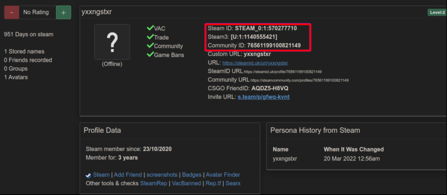This screenshot has width=447, height=195.
Task: Click the Trade green checkmark icon
Action: [150, 37]
